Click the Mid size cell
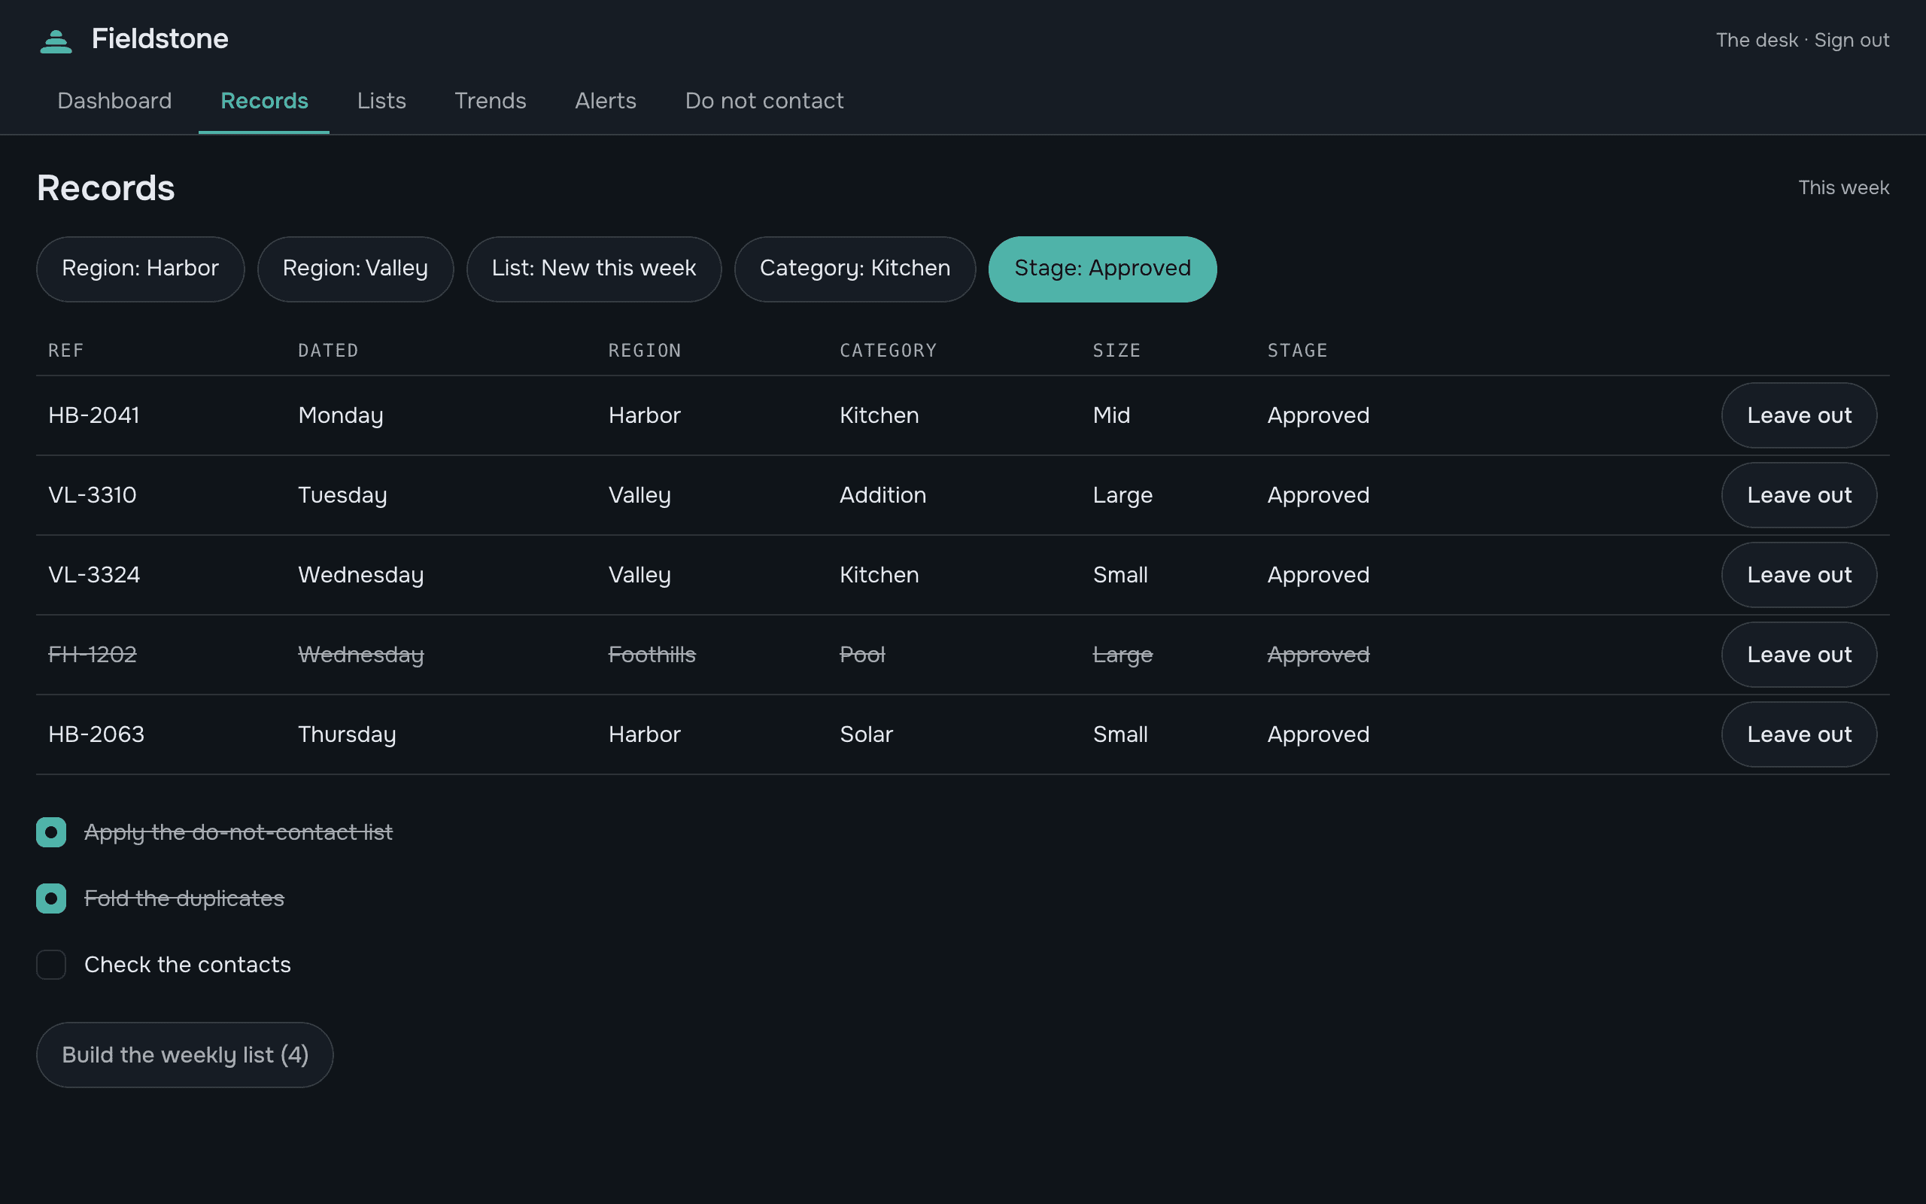Image resolution: width=1926 pixels, height=1204 pixels. pyautogui.click(x=1111, y=415)
